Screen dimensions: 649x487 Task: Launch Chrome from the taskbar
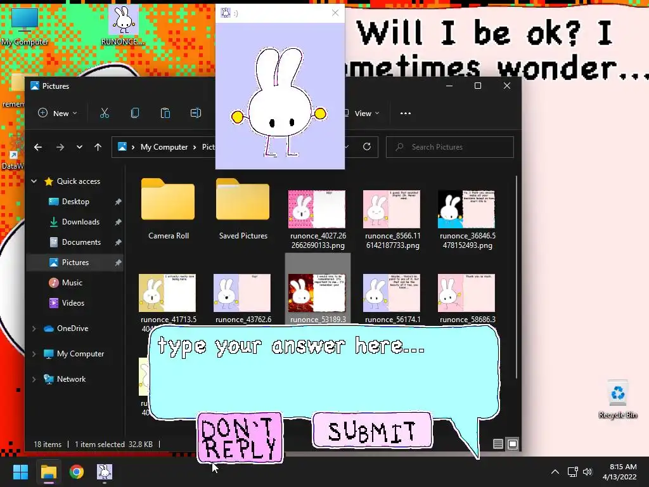coord(77,472)
